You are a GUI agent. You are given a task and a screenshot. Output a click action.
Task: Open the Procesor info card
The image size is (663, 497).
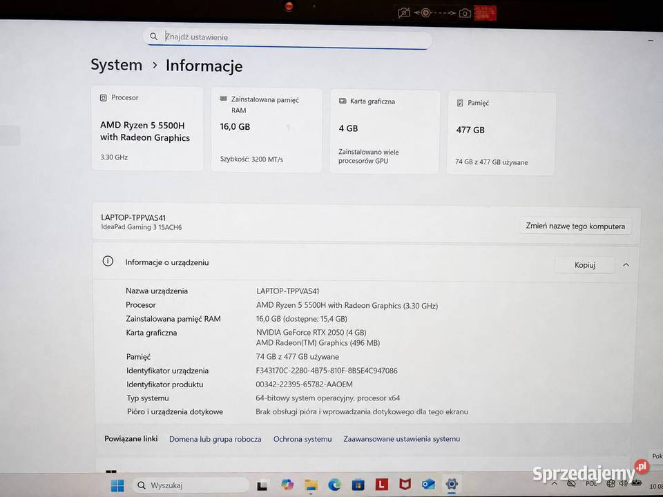pos(147,128)
